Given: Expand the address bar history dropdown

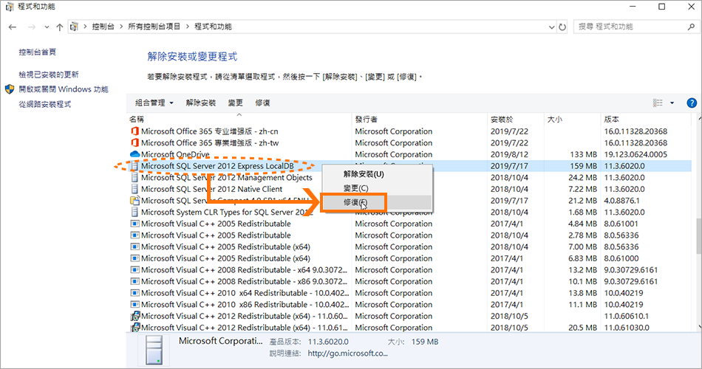Looking at the screenshot, I should (x=551, y=27).
